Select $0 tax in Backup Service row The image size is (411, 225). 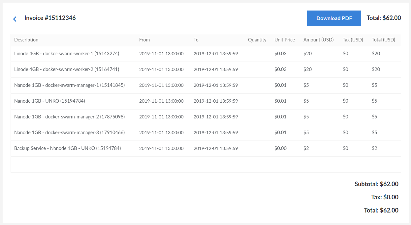pos(345,148)
